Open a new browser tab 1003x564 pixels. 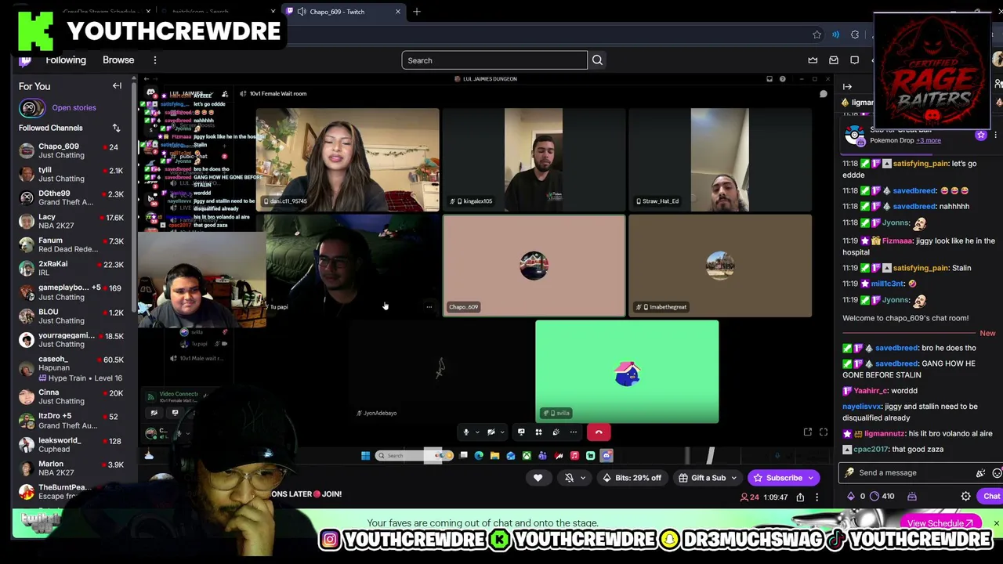click(417, 12)
